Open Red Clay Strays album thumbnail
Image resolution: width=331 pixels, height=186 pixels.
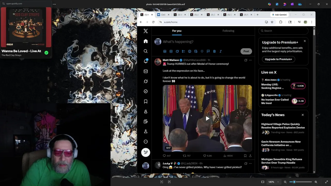26,27
